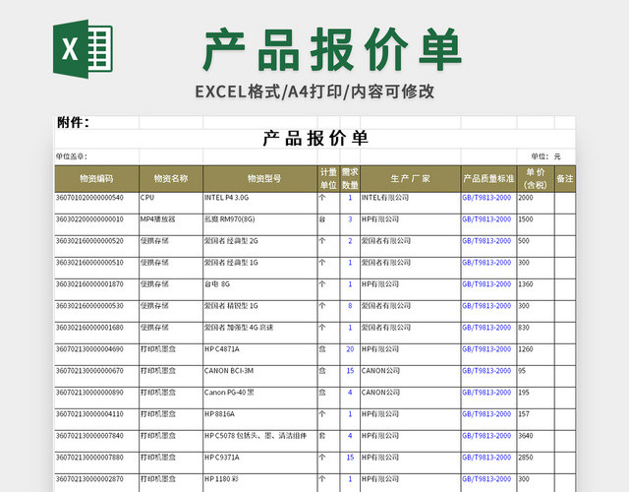Open the GB/T9813-2000 link in 台电 8G row

(486, 284)
